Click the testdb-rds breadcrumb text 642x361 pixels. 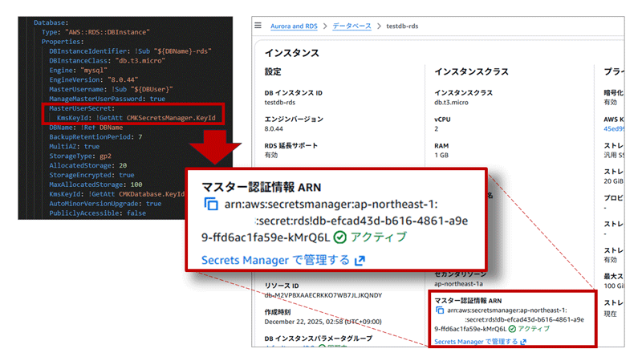402,26
